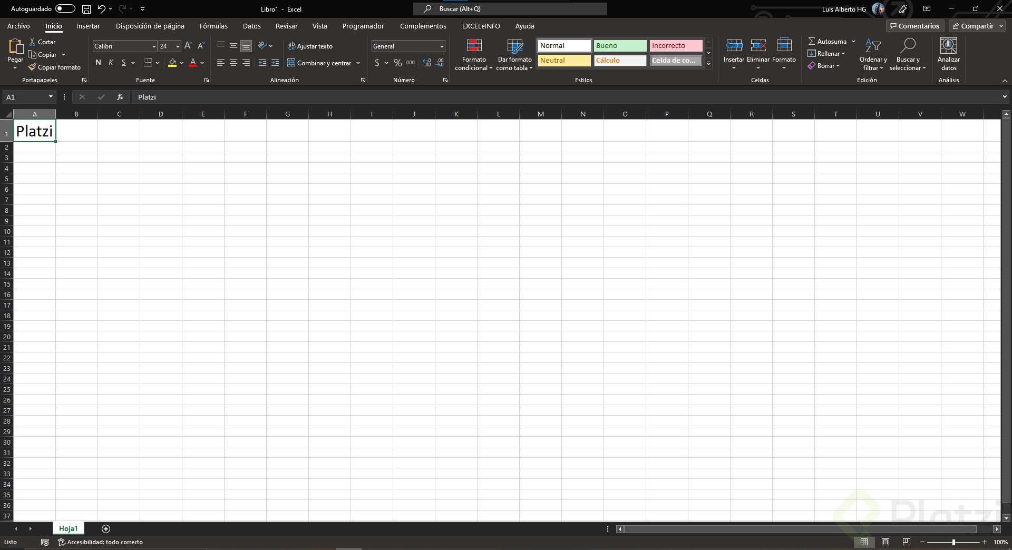Click the borders grid icon
The image size is (1012, 550).
tap(148, 63)
